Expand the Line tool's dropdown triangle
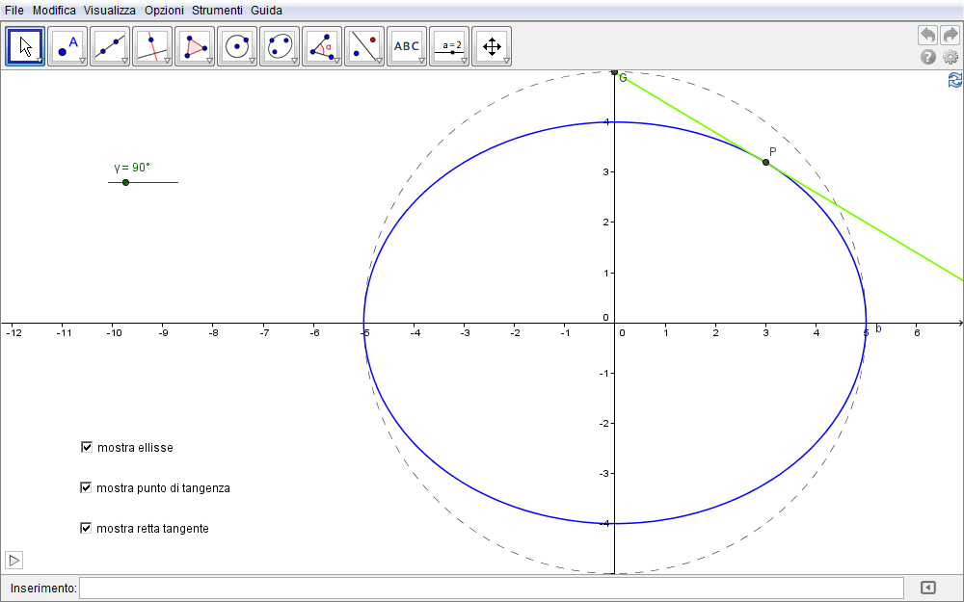 pos(124,61)
